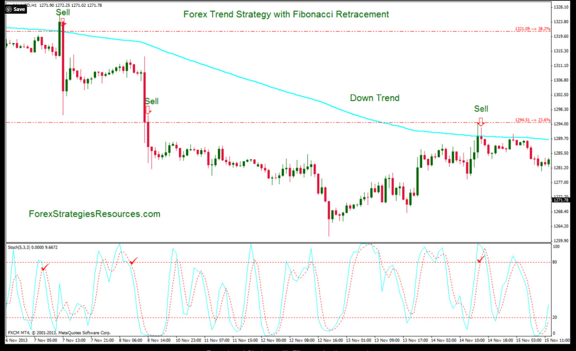Click the 'Sell' label near 14 Nov candle
Viewport: 576px width, 351px height.
pyautogui.click(x=481, y=109)
